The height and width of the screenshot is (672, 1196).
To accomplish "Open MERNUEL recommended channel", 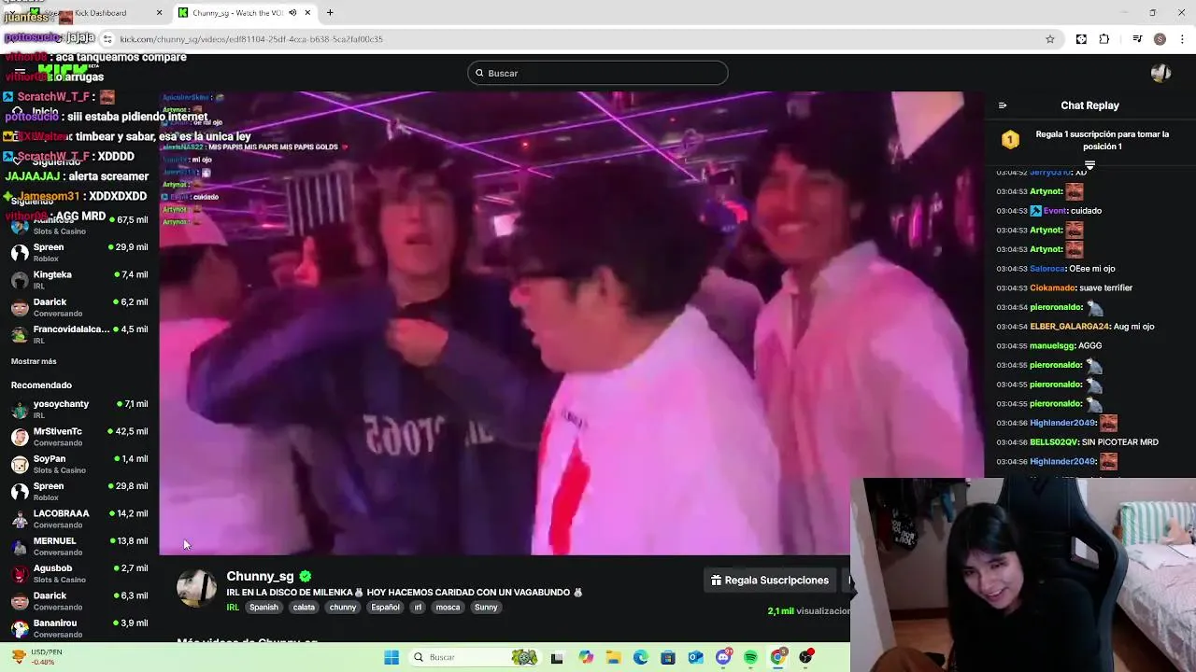I will [78, 546].
